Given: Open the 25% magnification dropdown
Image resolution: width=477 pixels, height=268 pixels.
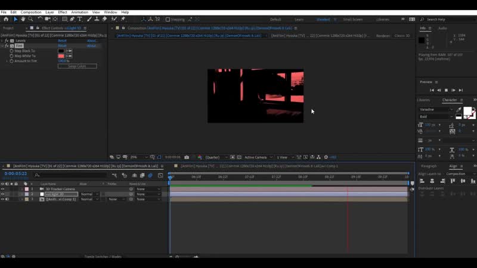Looking at the screenshot, I should point(138,157).
